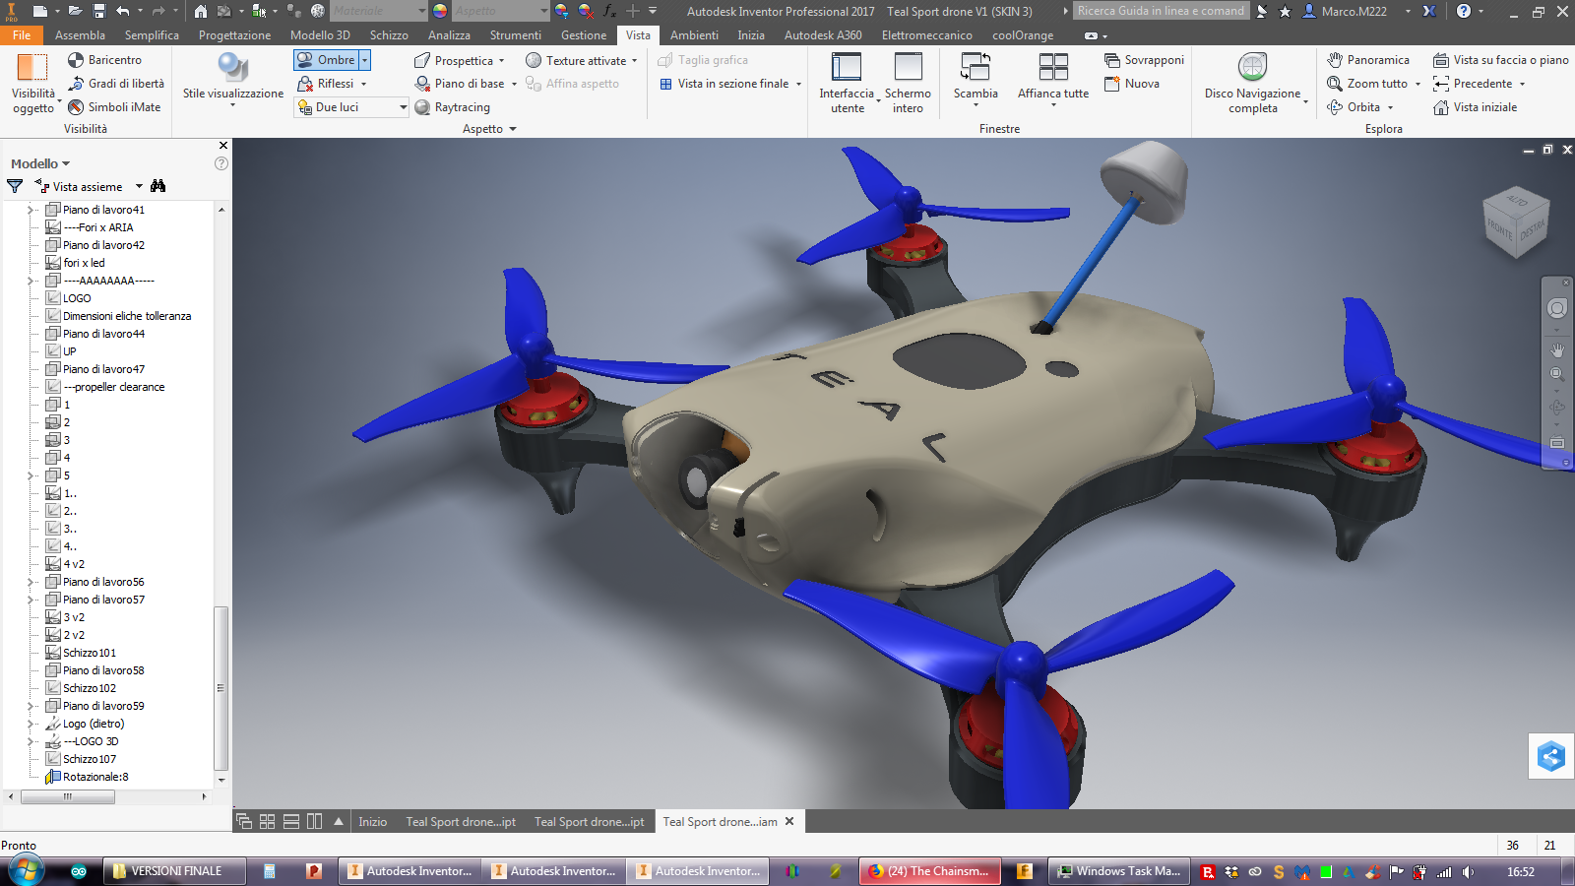Expand the Logo (dietro) tree node
This screenshot has height=886, width=1575.
pos(31,724)
